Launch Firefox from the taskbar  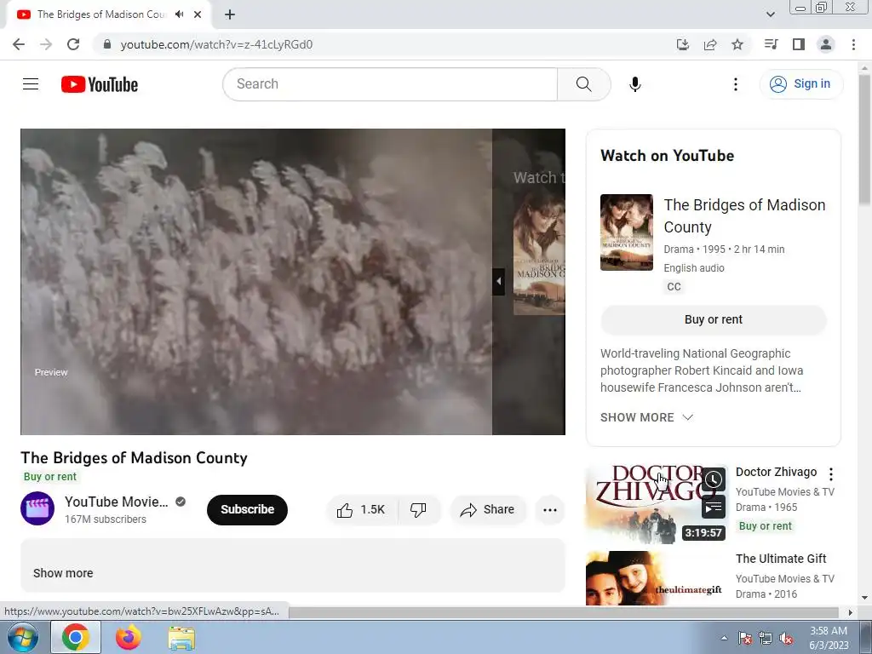coord(129,637)
